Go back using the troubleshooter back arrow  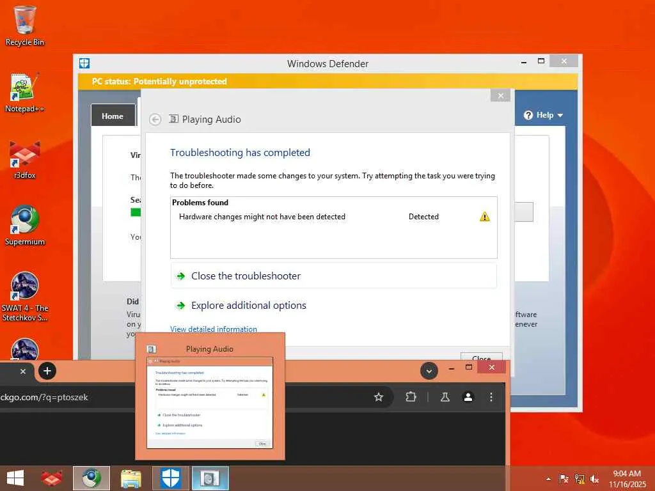[155, 120]
